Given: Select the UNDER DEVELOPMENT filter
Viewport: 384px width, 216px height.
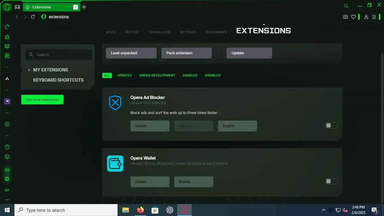Looking at the screenshot, I should [x=157, y=75].
